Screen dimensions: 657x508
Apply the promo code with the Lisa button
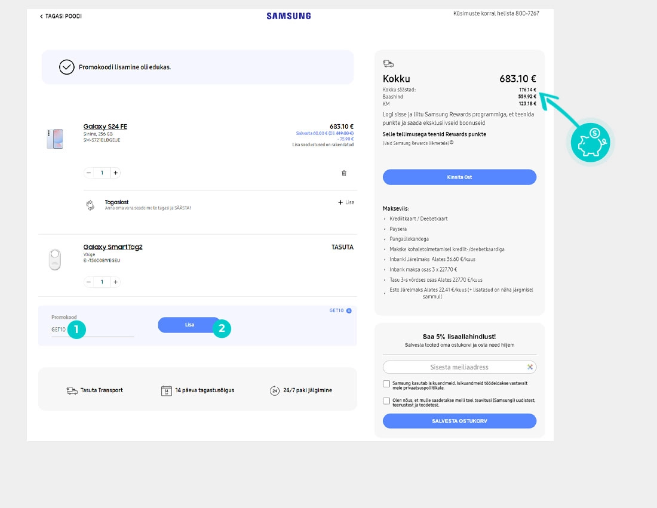(189, 325)
